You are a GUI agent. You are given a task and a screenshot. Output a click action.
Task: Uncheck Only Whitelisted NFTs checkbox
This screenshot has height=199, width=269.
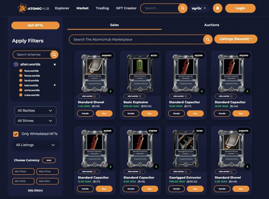point(16,134)
